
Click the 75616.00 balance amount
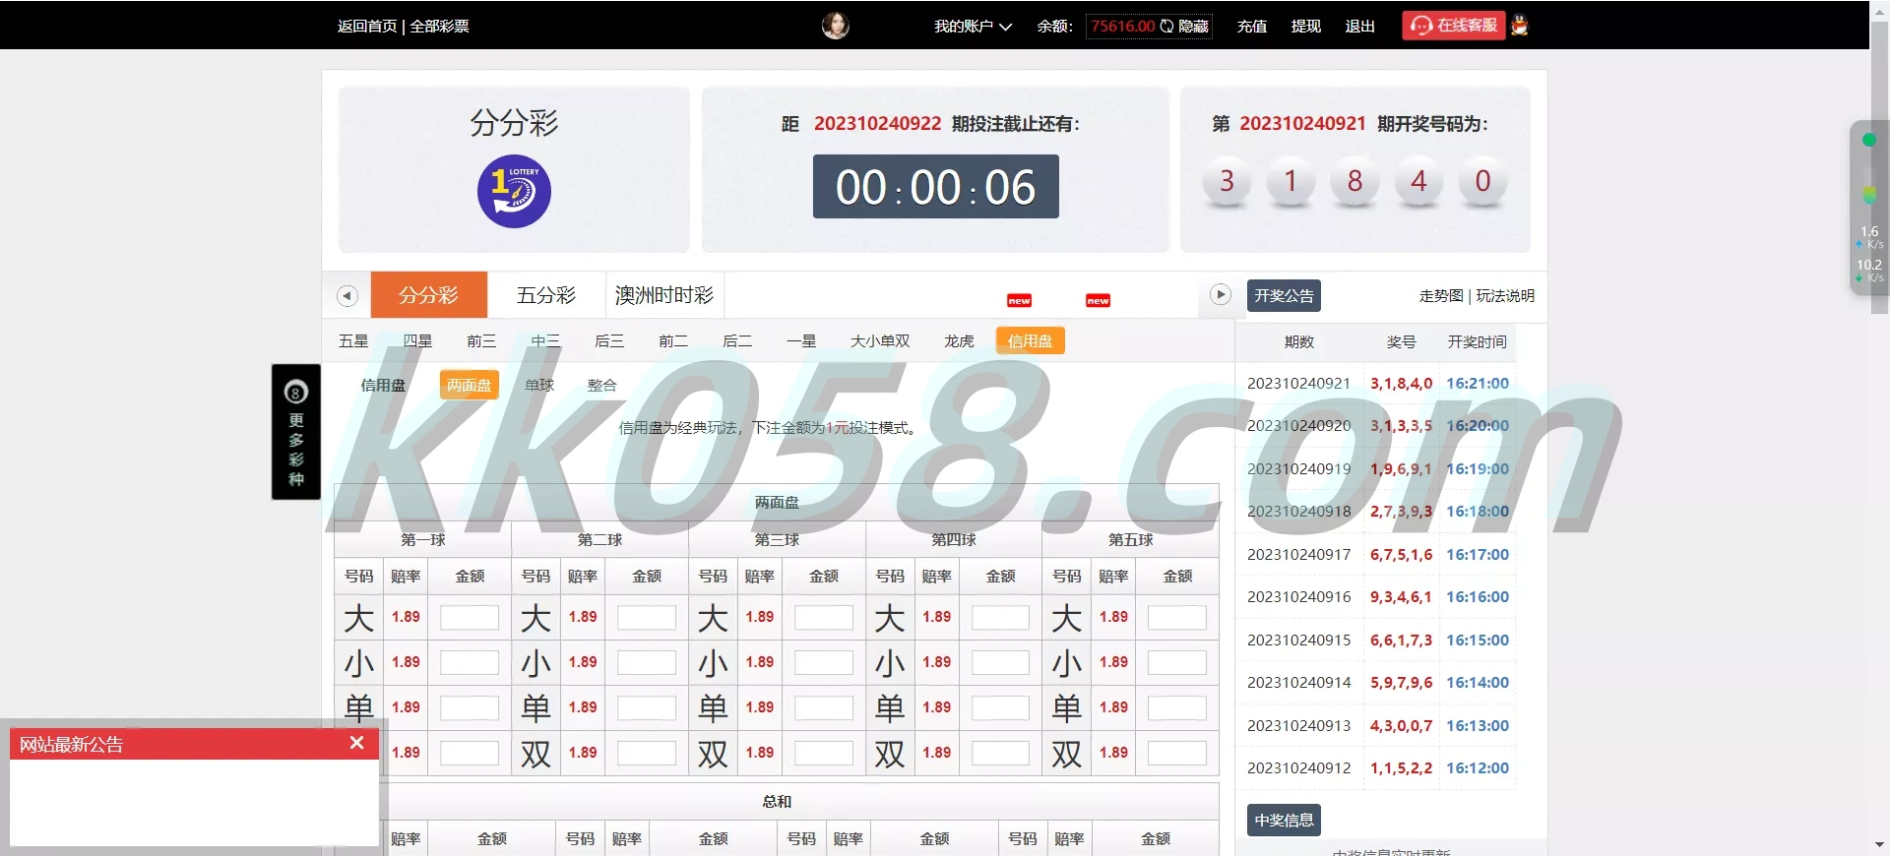[x=1122, y=27]
